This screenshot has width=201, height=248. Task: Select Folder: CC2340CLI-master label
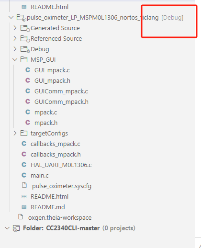tap(61, 228)
